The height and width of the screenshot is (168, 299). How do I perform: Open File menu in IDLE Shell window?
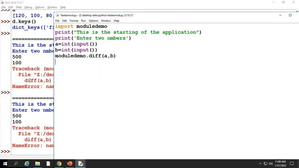pos(3,7)
